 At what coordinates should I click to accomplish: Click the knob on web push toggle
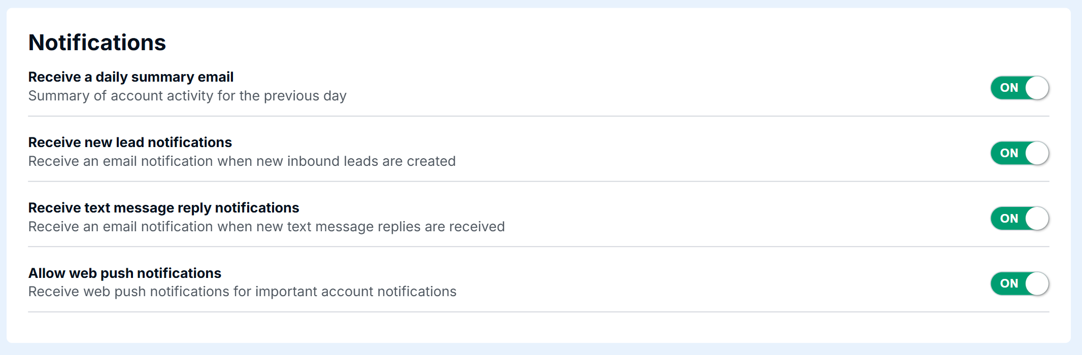click(x=1036, y=283)
